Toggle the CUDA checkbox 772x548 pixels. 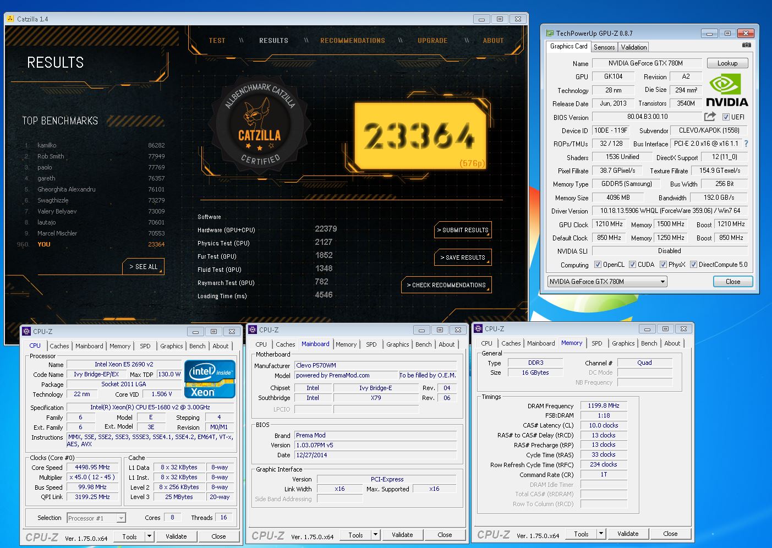[x=632, y=265]
